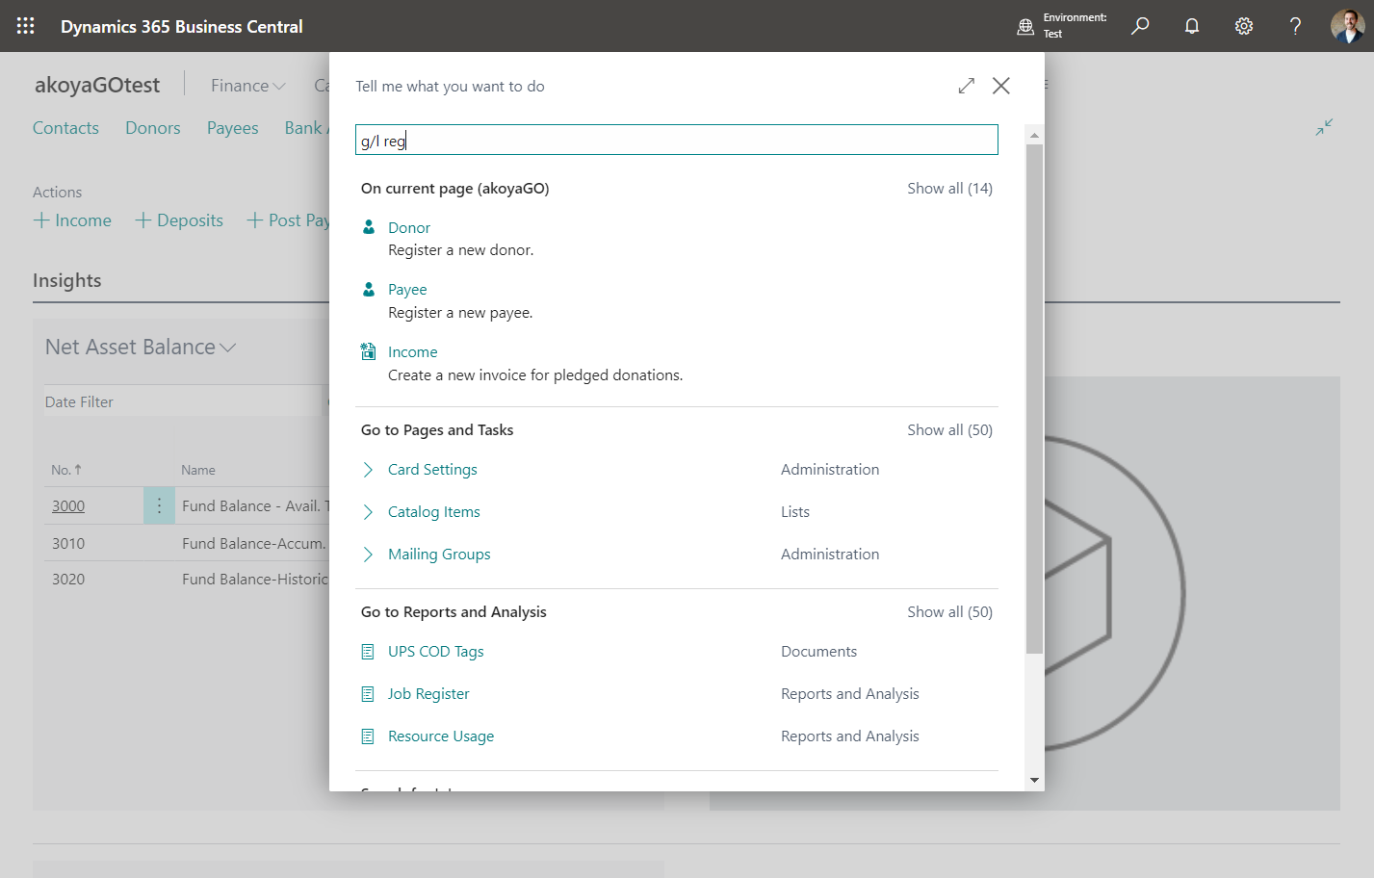Screen dimensions: 1374x878
Task: Show all 50 Reports and Analysis results
Action: point(949,612)
